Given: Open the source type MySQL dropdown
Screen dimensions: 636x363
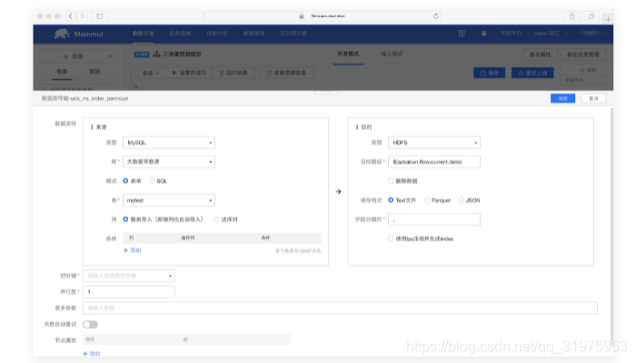Looking at the screenshot, I should [x=169, y=142].
